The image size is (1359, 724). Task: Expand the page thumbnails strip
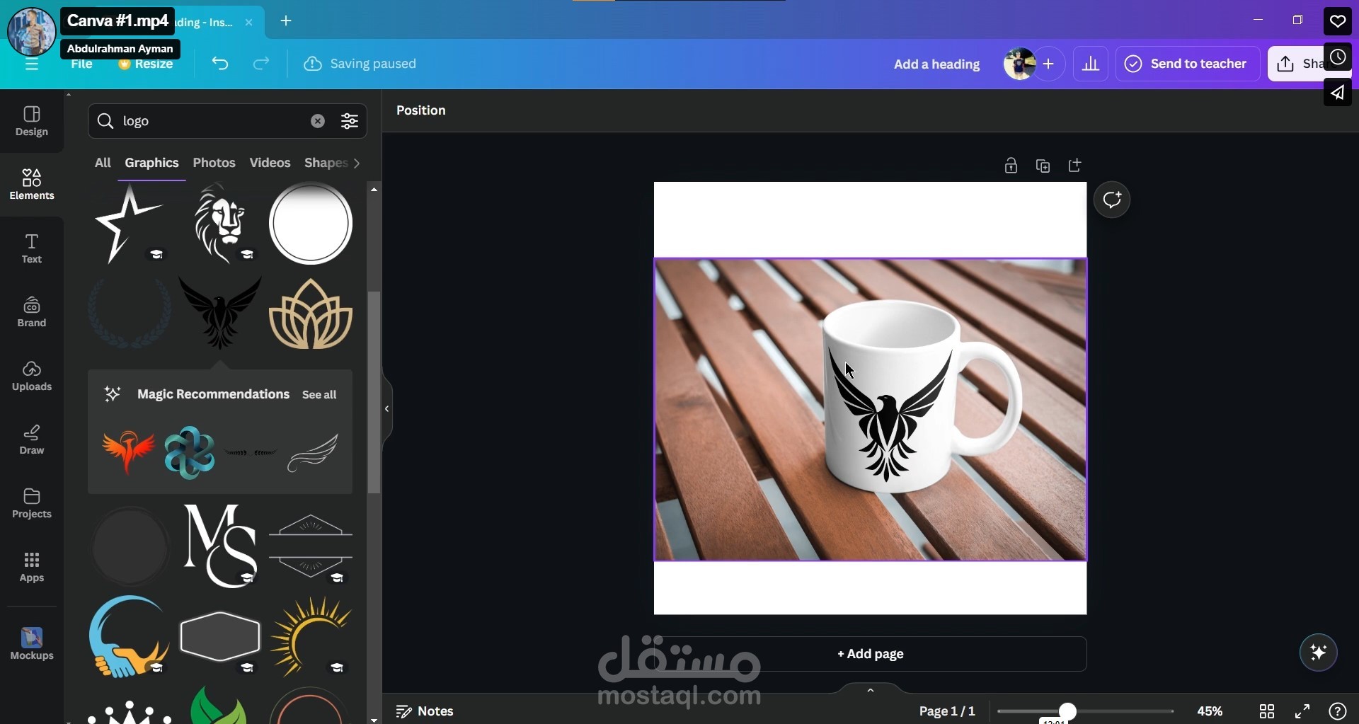coord(871,690)
